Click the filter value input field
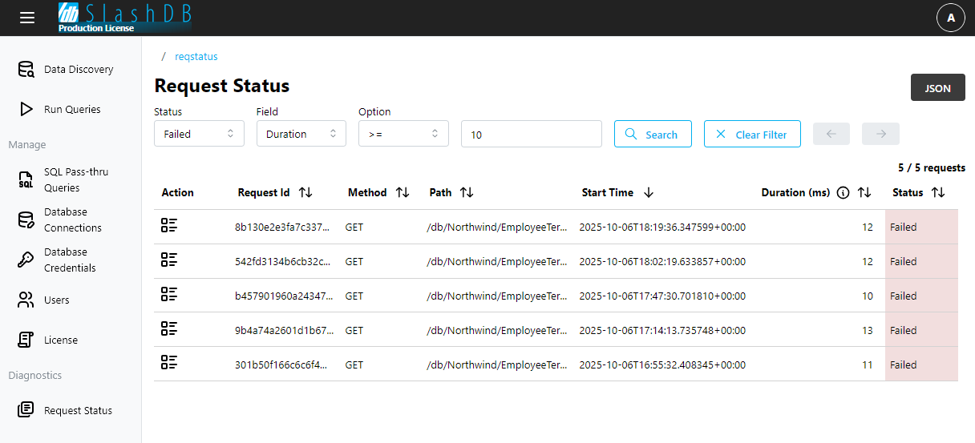This screenshot has height=443, width=975. pos(531,135)
